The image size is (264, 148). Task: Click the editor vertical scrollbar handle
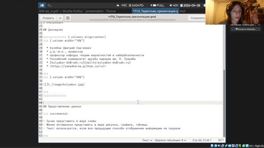[x=224, y=103]
